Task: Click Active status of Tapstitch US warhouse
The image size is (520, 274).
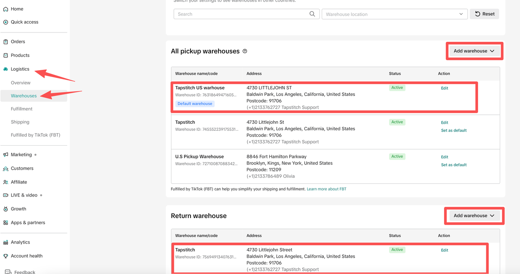Action: [397, 88]
